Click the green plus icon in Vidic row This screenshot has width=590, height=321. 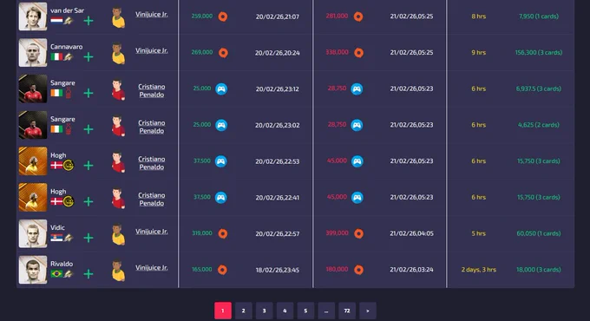coord(88,238)
